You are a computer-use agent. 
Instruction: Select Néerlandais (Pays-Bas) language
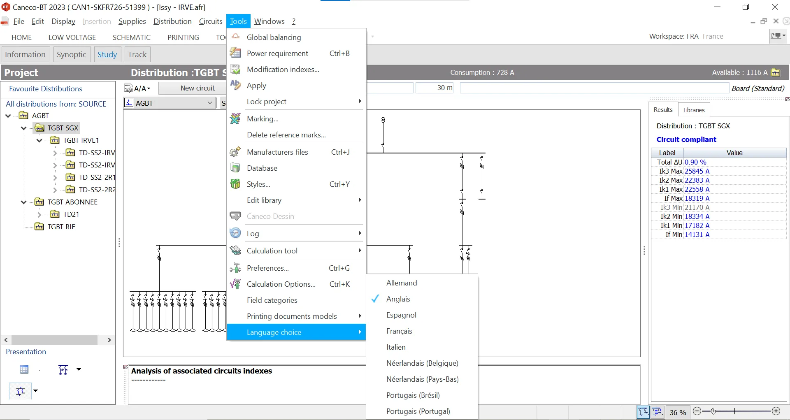(x=422, y=379)
